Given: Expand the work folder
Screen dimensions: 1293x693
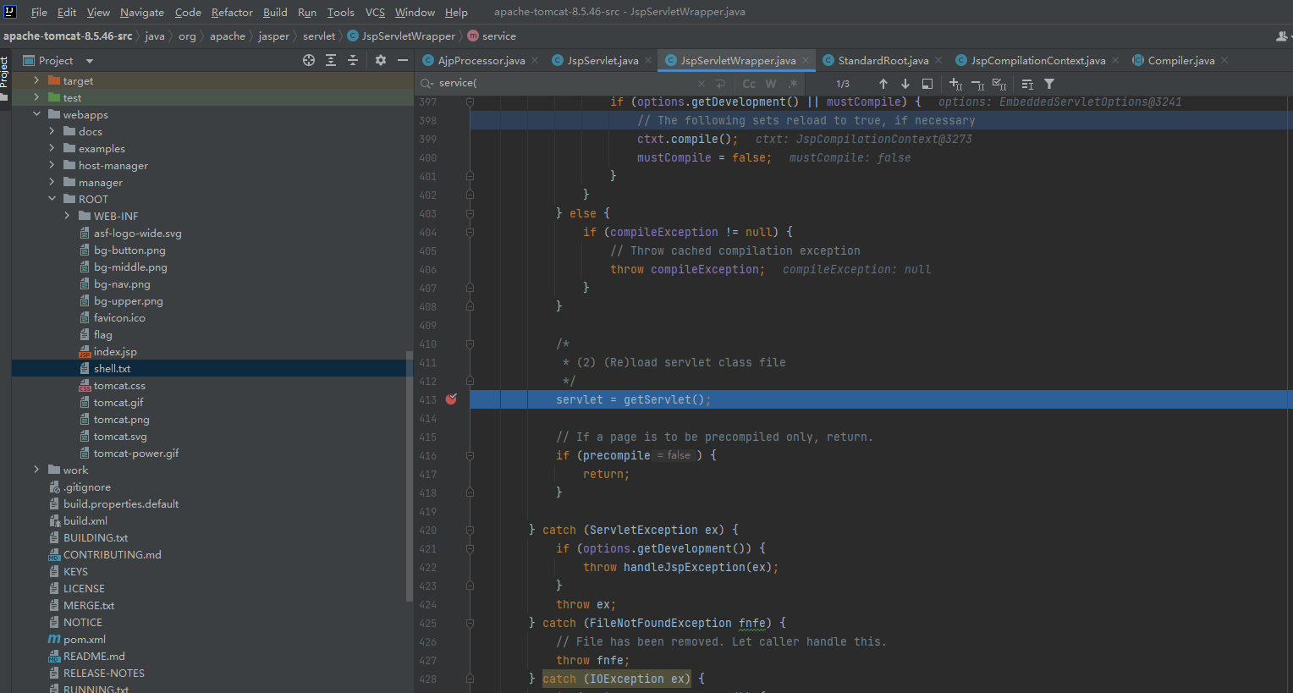Looking at the screenshot, I should coord(36,470).
